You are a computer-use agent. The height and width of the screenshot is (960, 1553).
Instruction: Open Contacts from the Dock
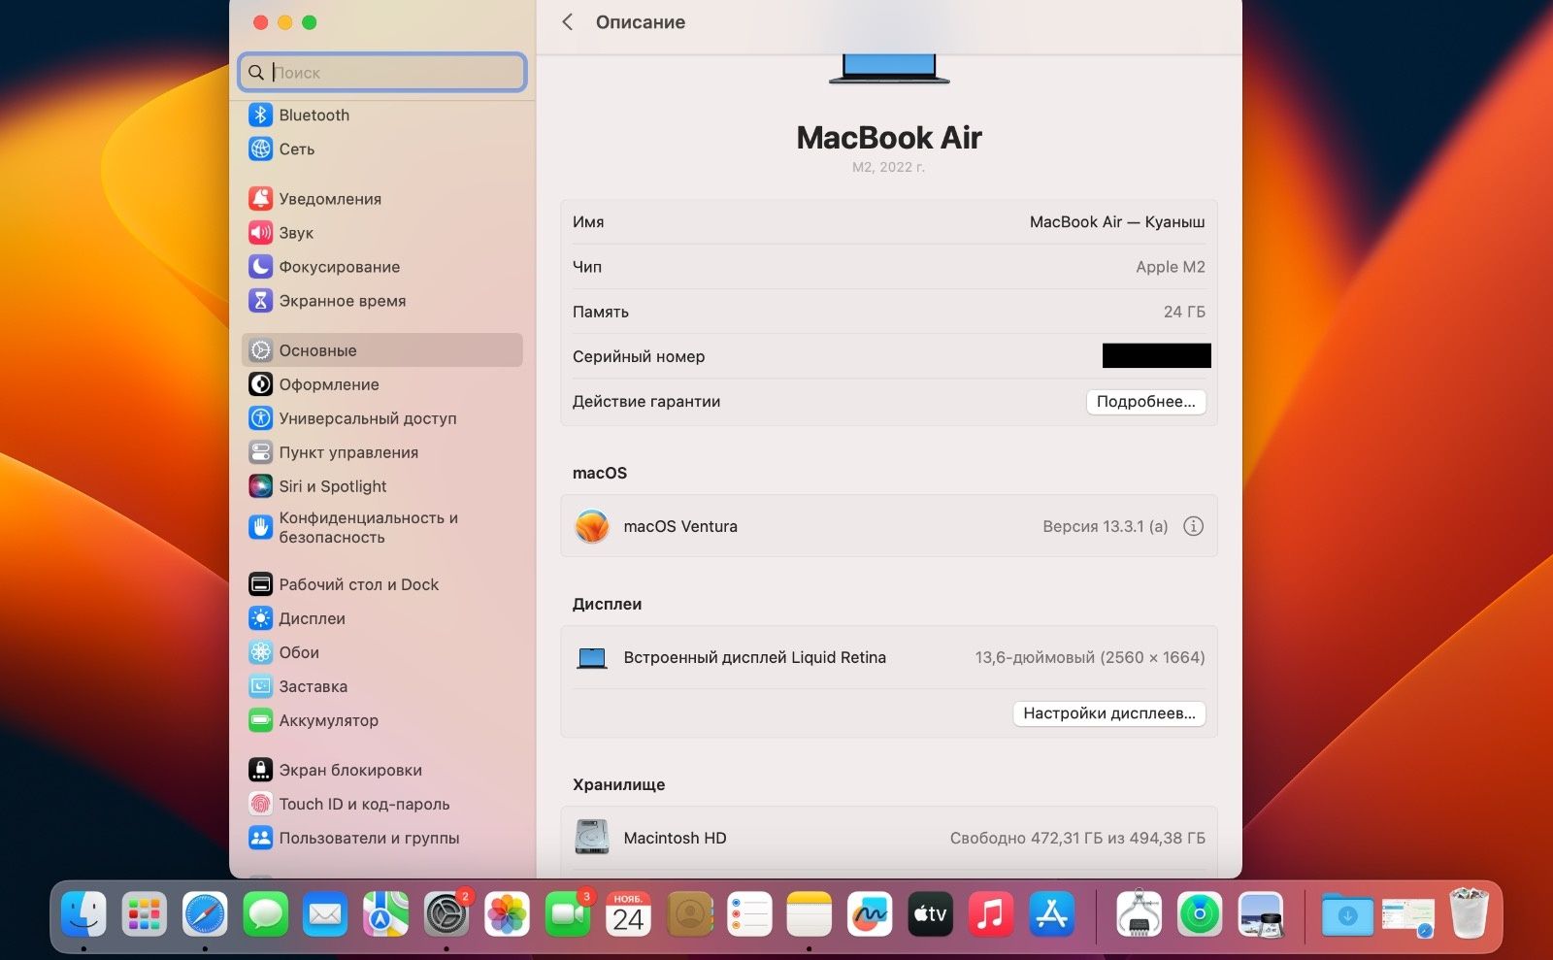click(689, 913)
